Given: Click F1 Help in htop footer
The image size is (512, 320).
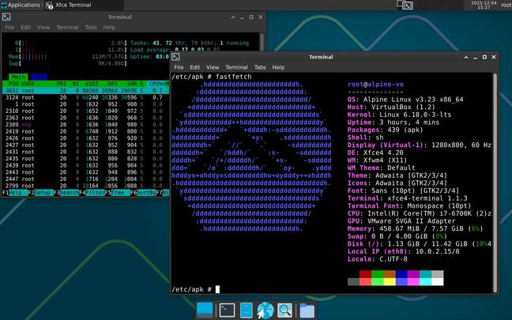Looking at the screenshot, I should tap(15, 193).
